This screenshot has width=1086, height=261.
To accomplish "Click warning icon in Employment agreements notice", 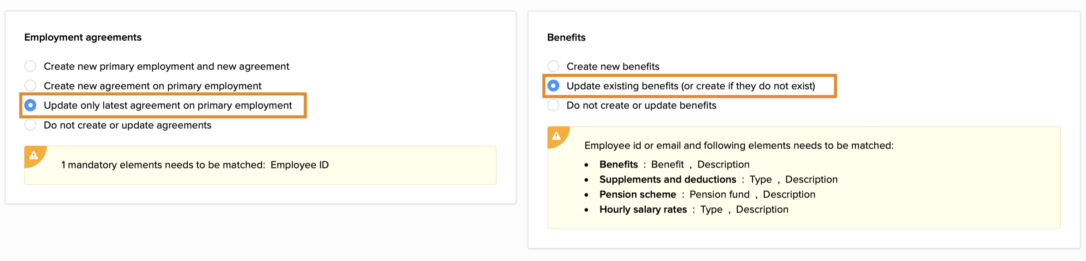I will pyautogui.click(x=34, y=155).
